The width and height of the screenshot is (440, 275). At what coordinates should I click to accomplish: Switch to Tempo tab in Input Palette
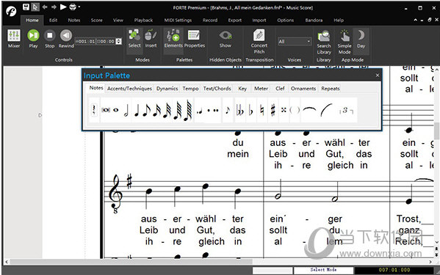pyautogui.click(x=190, y=89)
